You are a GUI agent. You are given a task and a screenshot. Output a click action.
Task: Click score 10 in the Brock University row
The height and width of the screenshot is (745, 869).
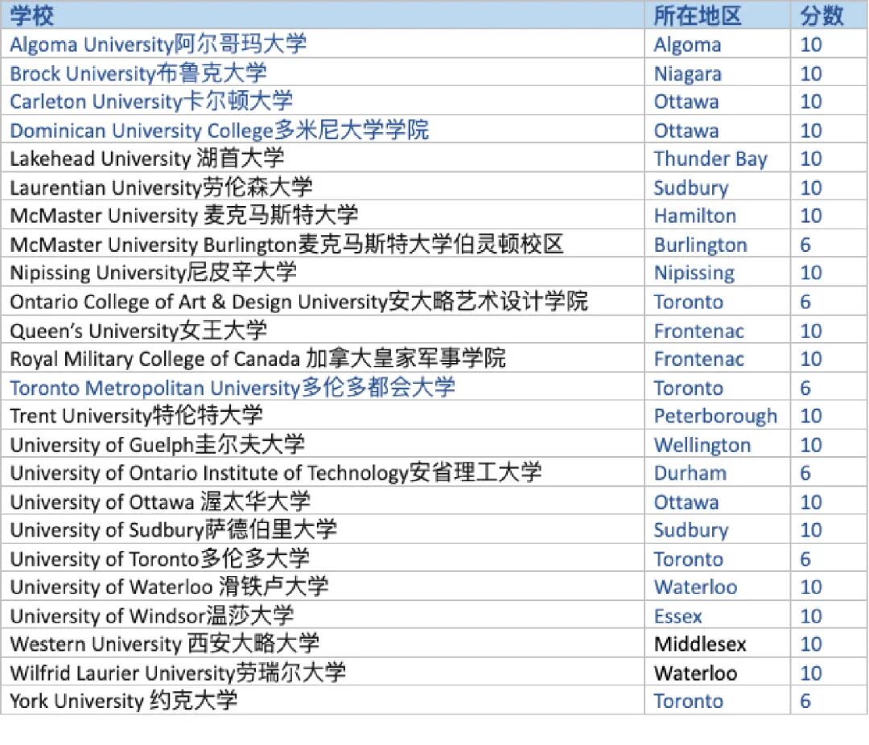point(811,73)
